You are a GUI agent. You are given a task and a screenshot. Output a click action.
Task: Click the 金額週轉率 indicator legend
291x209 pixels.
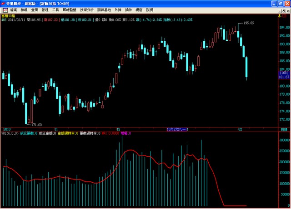pyautogui.click(x=66, y=133)
